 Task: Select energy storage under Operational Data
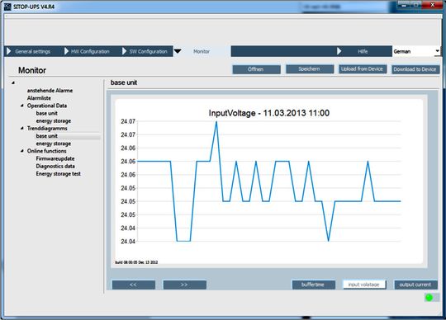click(54, 120)
